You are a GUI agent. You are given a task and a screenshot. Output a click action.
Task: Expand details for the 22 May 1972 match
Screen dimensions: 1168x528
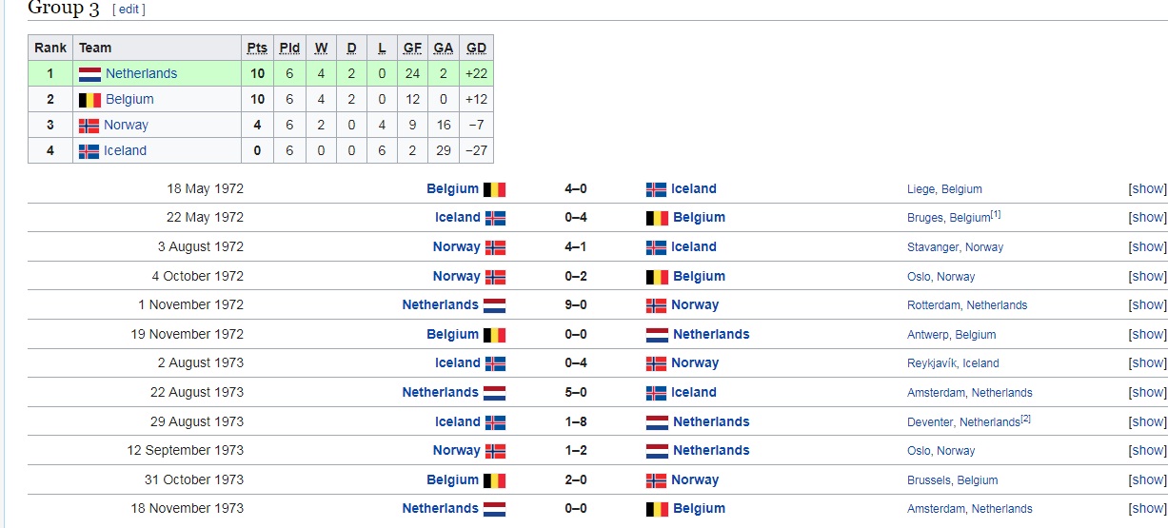coord(1147,218)
